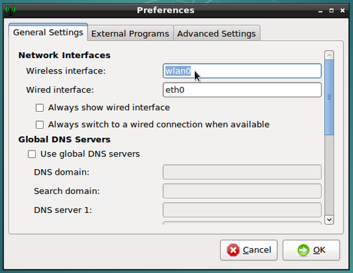Screen dimensions: 353x273
Task: Toggle Always switch to a wired connection
Action: [x=40, y=124]
